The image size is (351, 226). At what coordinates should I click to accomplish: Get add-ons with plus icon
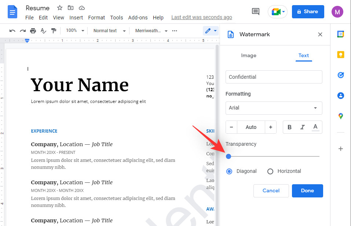point(340,149)
